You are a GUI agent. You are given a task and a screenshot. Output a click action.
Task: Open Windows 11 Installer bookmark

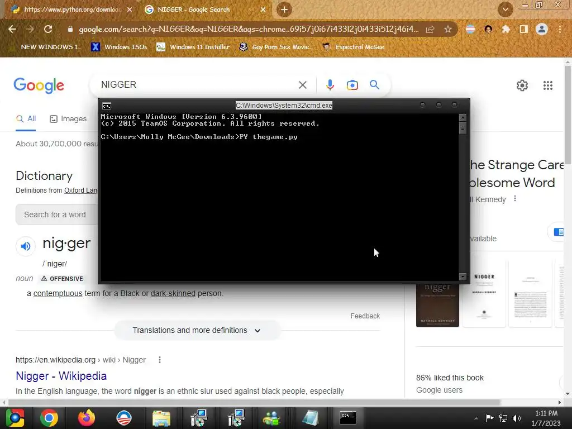(x=193, y=47)
